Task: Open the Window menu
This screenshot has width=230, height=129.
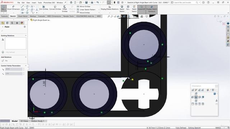Action: 60,3
